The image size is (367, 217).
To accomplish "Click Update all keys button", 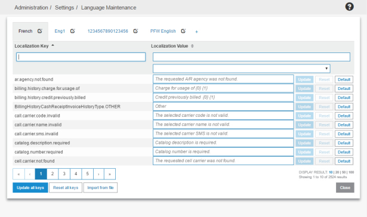I will point(30,188).
